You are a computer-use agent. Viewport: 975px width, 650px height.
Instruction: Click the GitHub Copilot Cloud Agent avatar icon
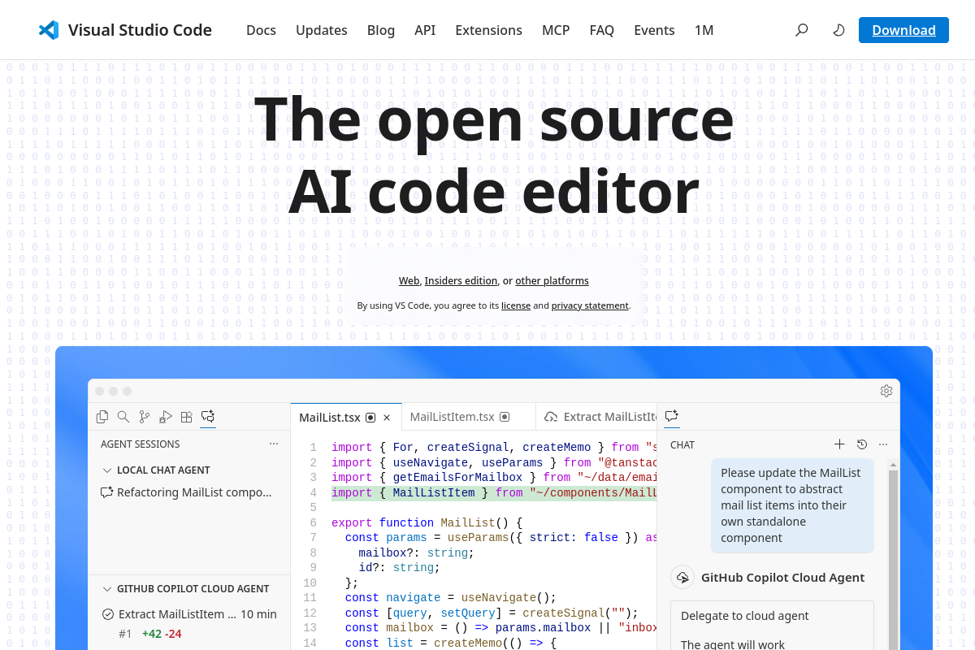point(682,577)
